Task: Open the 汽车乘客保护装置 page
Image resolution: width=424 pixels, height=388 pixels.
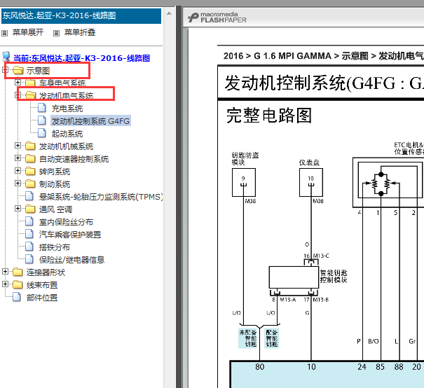Action: click(x=70, y=235)
